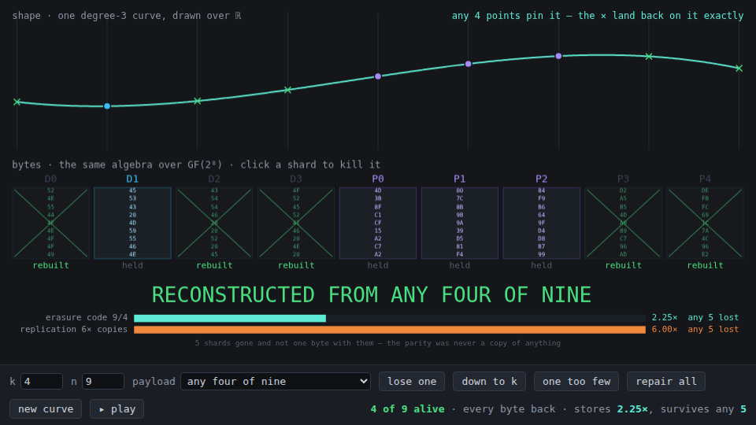Click the P2 shard header label
Viewport: 756px width, 425px height.
(542, 179)
